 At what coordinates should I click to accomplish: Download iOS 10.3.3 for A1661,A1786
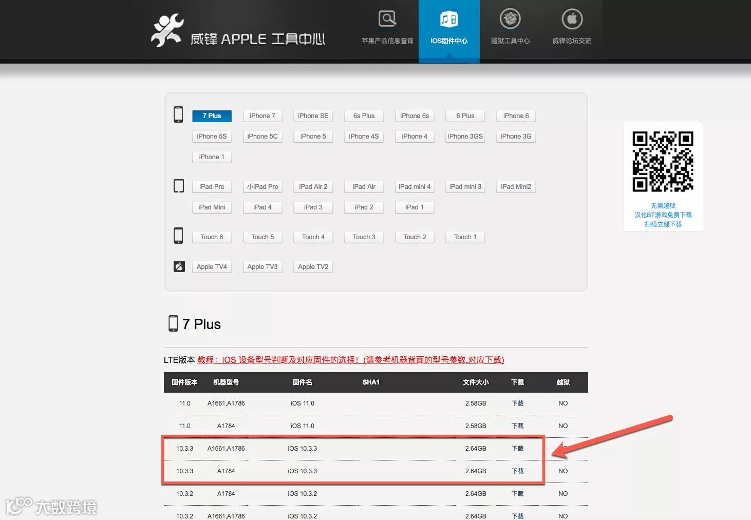coord(517,449)
